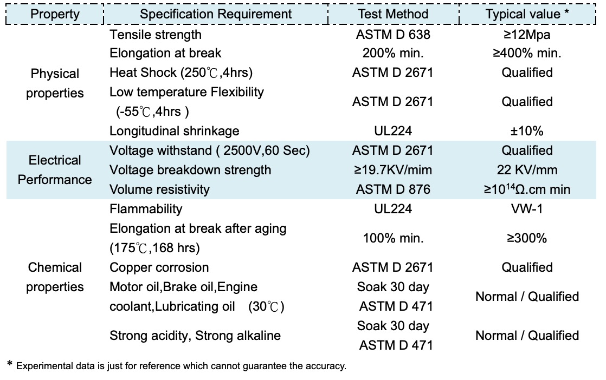606x380 pixels.
Task: Click the experimental data footnote text
Action: [x=181, y=366]
